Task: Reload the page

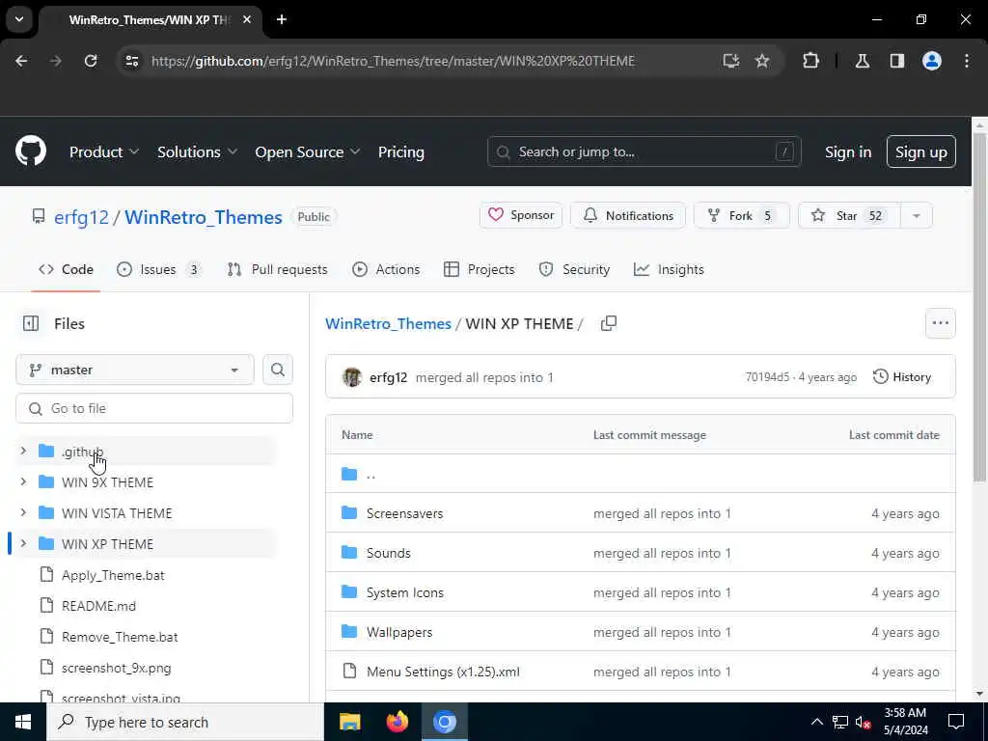Action: tap(91, 61)
